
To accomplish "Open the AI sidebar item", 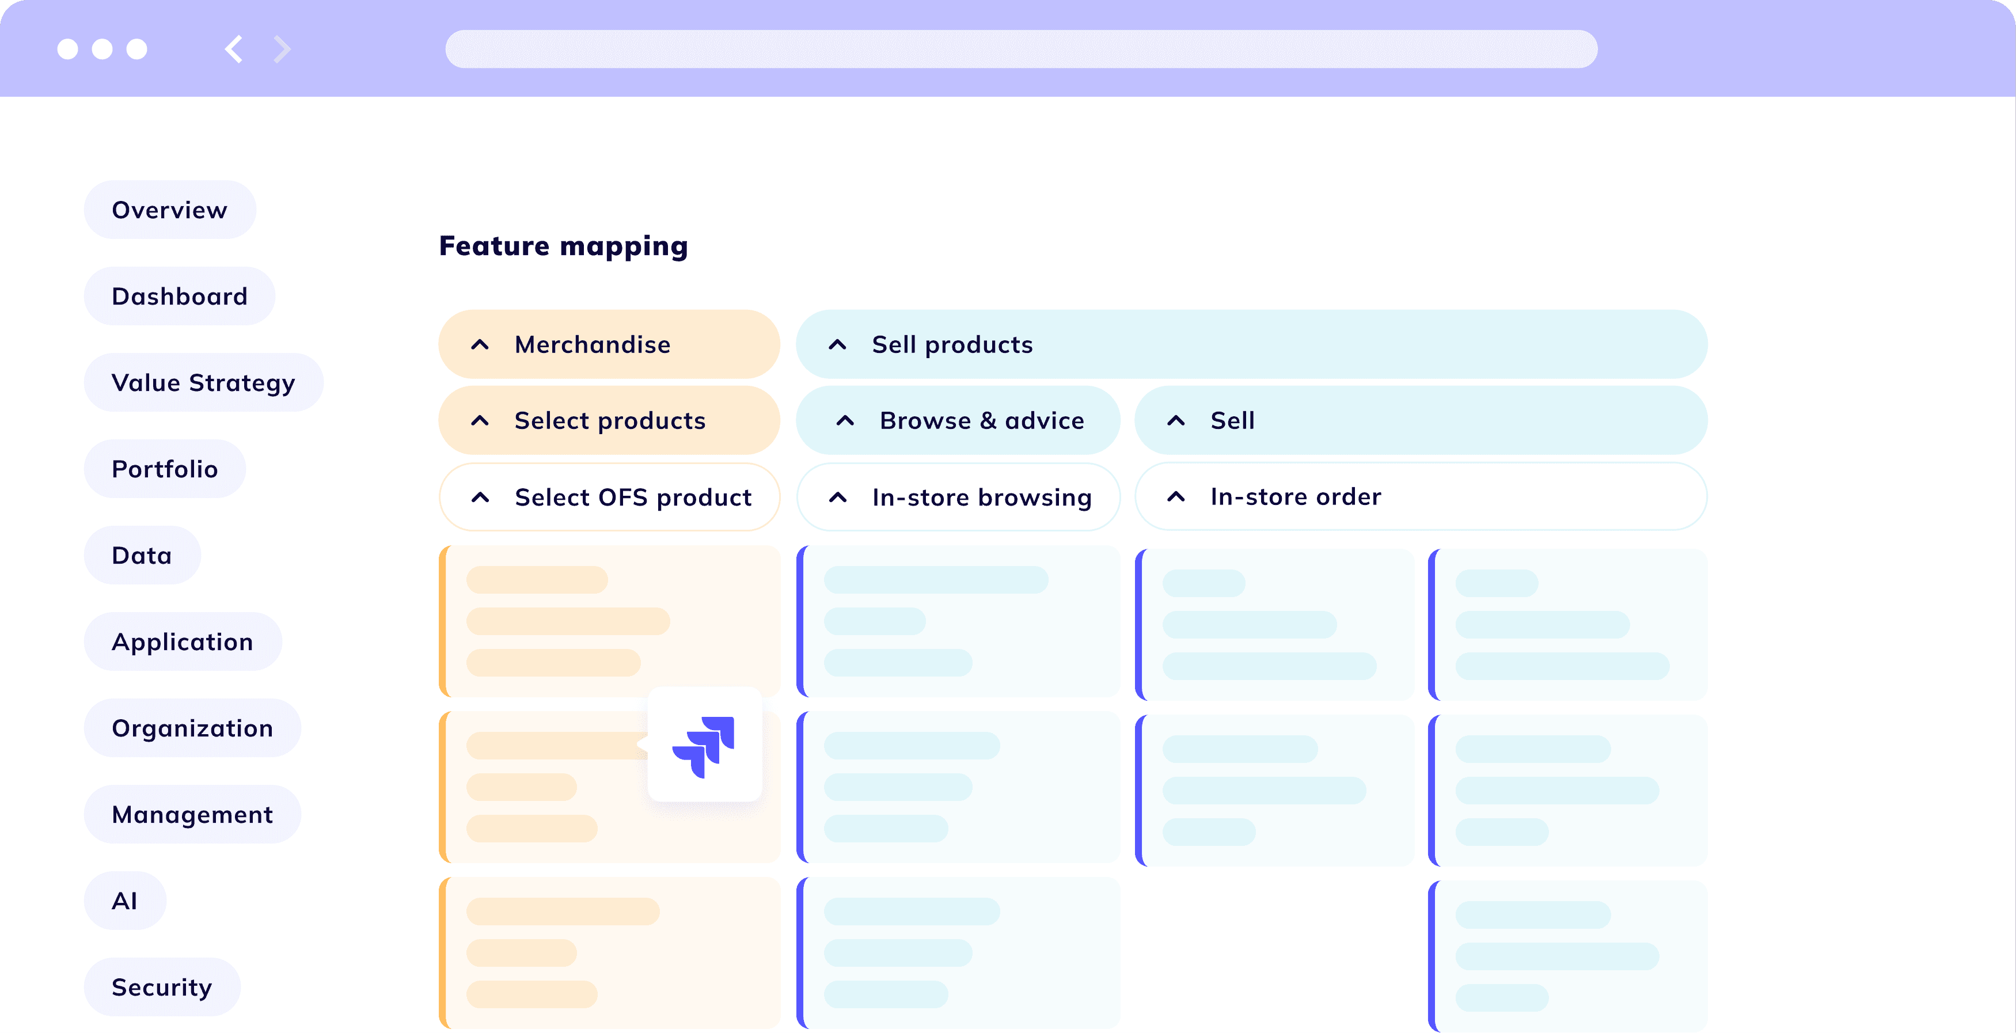I will [124, 901].
